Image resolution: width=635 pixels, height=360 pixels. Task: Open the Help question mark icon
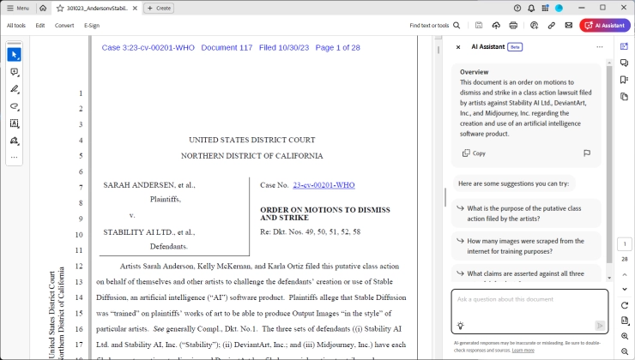(x=517, y=8)
